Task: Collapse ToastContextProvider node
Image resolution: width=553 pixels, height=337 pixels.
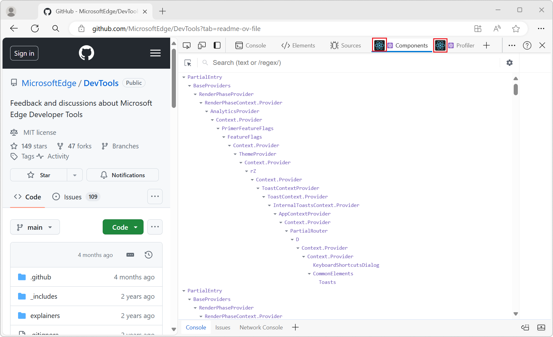Action: [x=258, y=188]
